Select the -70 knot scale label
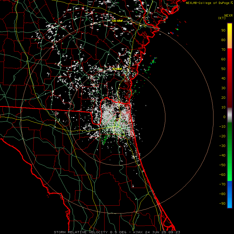 (x=222, y=184)
